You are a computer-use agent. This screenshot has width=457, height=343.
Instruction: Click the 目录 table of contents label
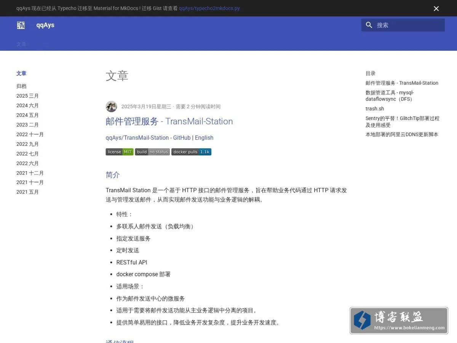[x=371, y=73]
